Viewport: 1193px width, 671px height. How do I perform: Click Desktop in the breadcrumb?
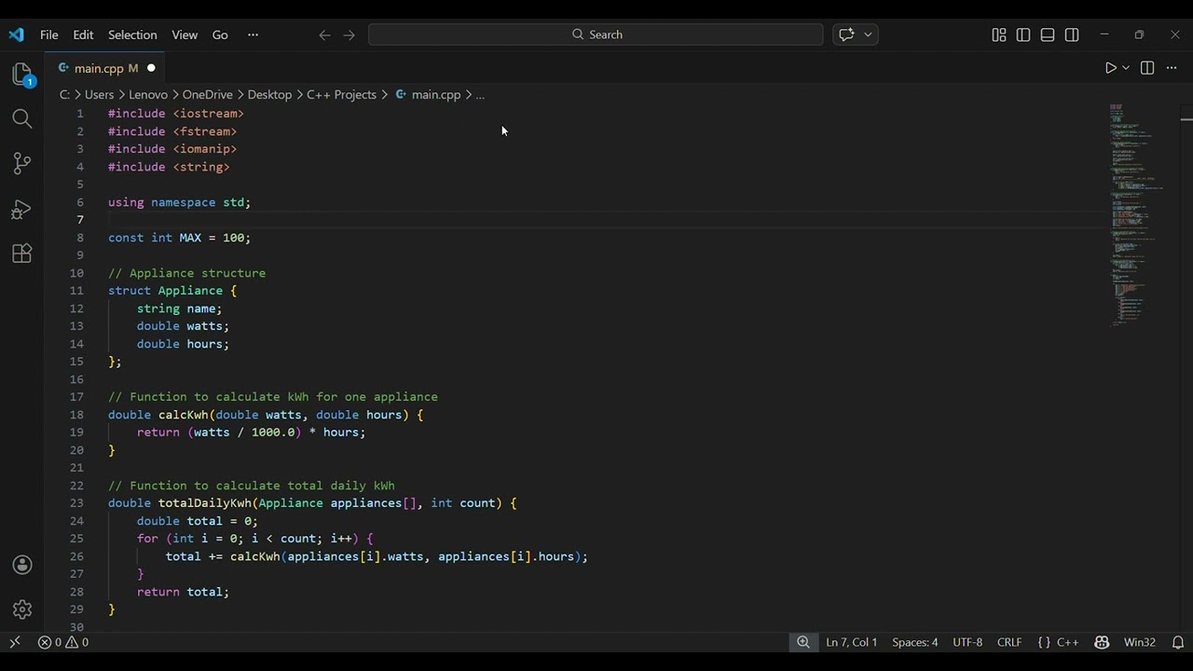click(269, 94)
